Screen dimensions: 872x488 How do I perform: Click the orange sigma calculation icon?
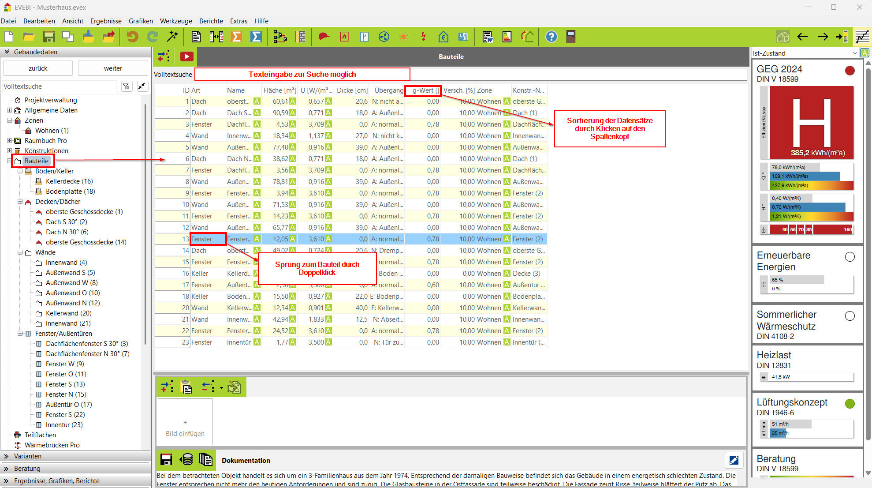tap(237, 37)
